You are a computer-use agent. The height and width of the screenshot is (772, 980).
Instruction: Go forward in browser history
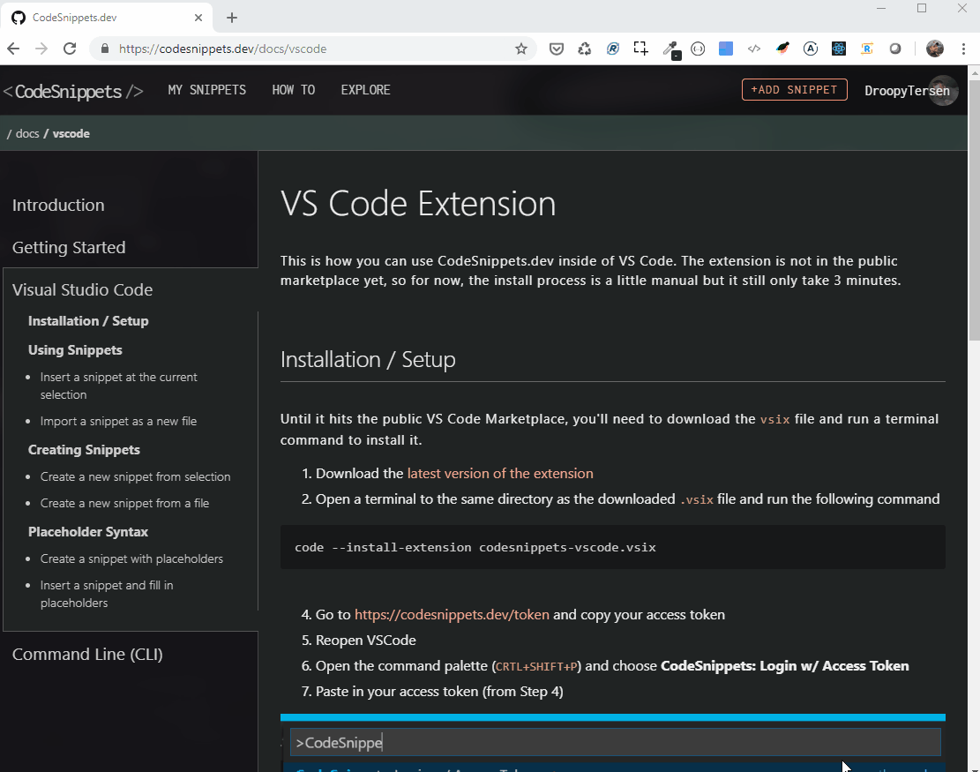pos(41,49)
